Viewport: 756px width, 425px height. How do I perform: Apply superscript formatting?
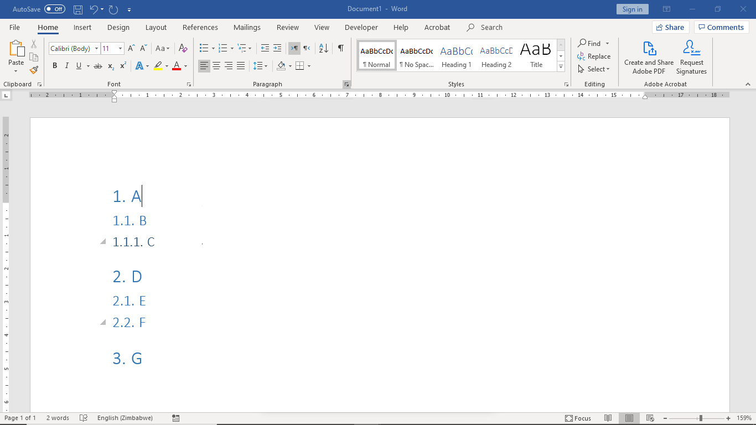pyautogui.click(x=123, y=66)
